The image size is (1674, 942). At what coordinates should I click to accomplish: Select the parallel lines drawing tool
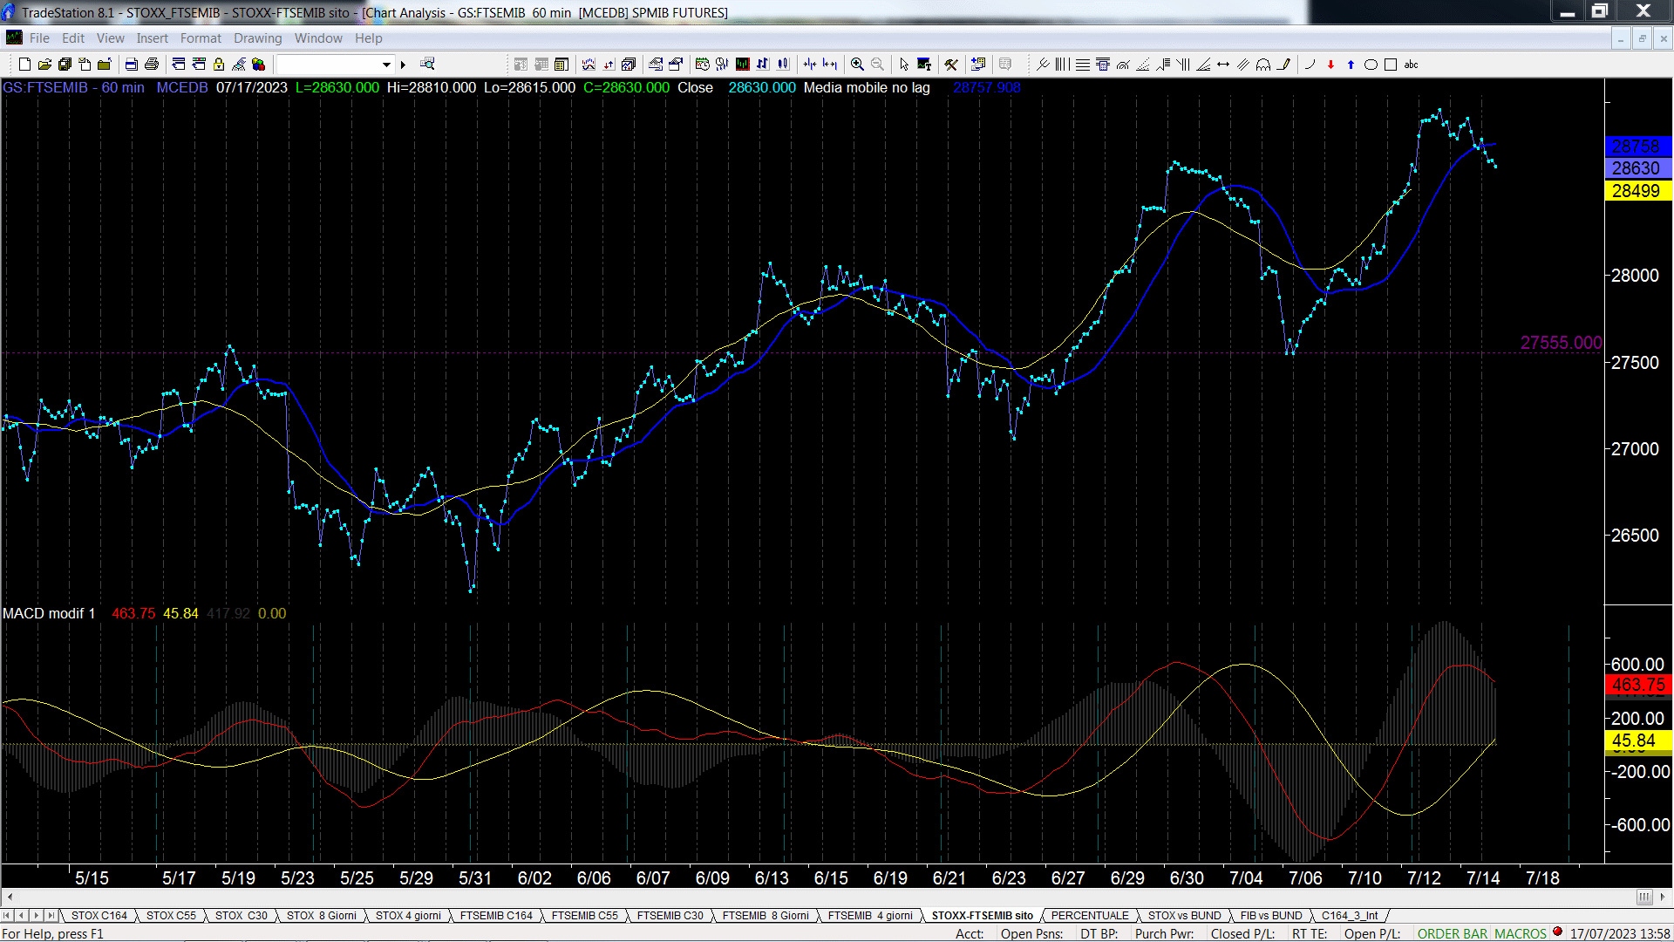point(1243,65)
